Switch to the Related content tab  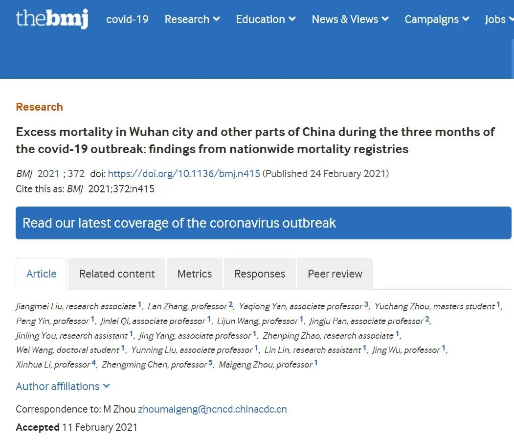(x=117, y=274)
